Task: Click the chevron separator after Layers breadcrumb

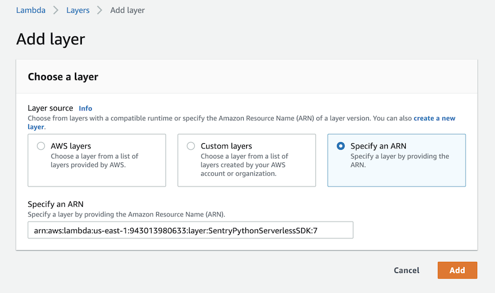Action: pos(100,10)
